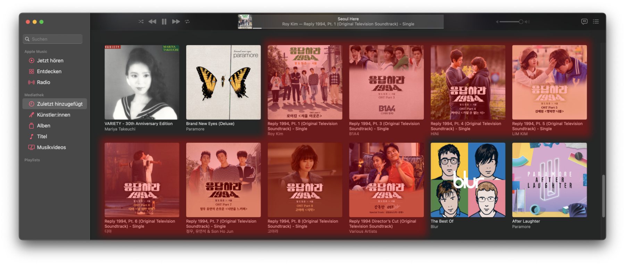Show the Up Next queue list
Screen dimensions: 625x265
tap(596, 21)
